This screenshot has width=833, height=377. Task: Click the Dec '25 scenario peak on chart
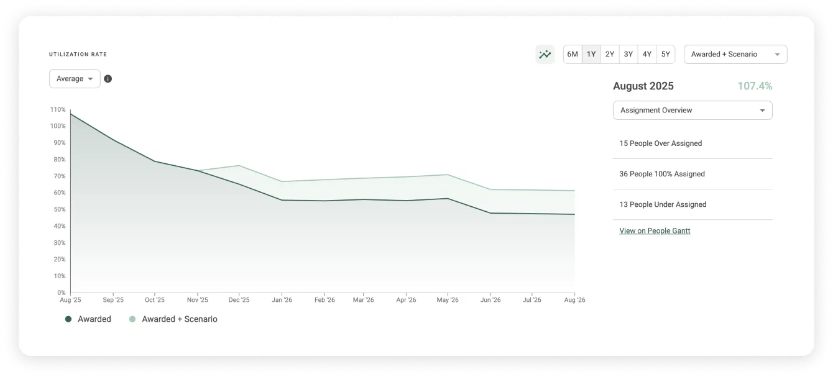tap(239, 165)
